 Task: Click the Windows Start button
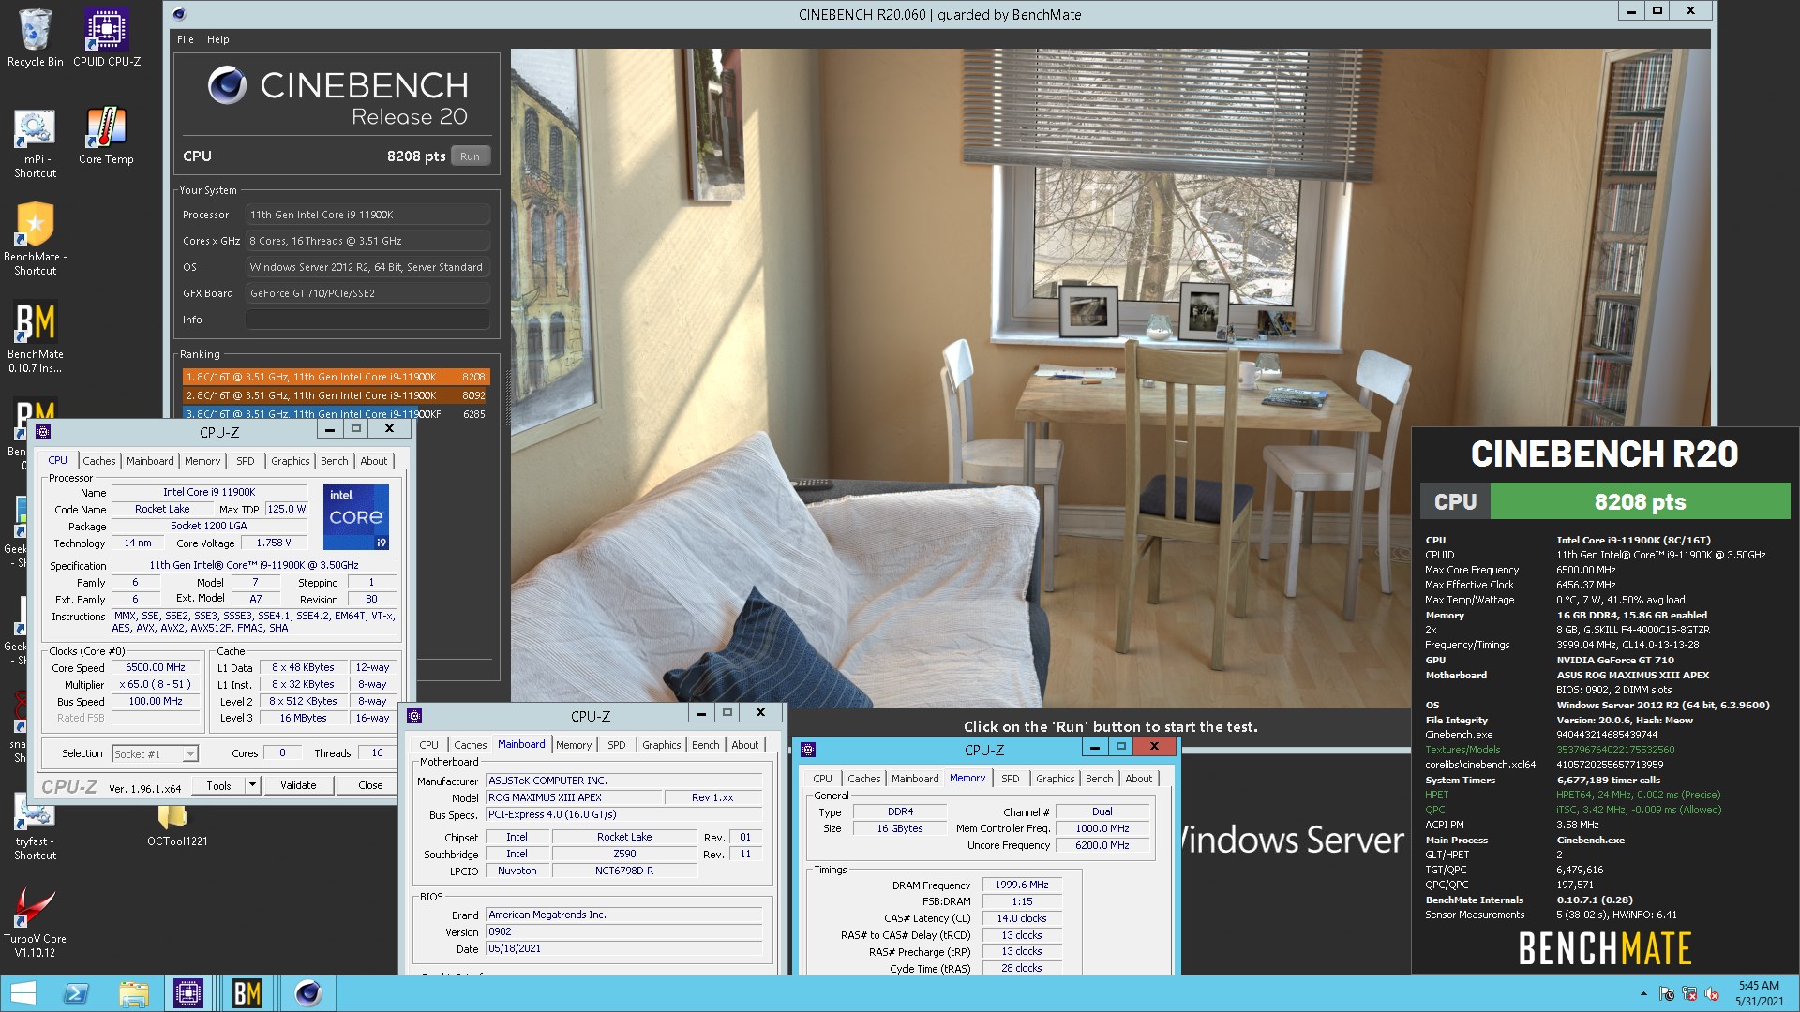pos(22,993)
